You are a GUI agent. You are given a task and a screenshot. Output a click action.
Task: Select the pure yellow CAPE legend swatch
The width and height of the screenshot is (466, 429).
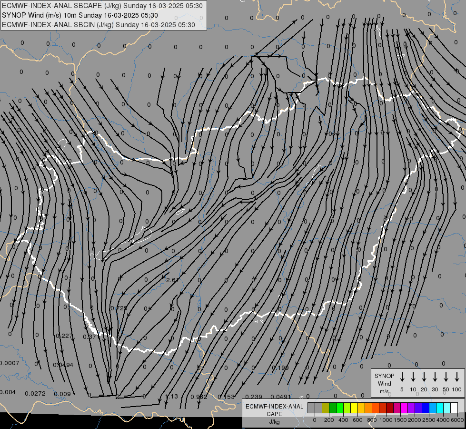click(354, 408)
